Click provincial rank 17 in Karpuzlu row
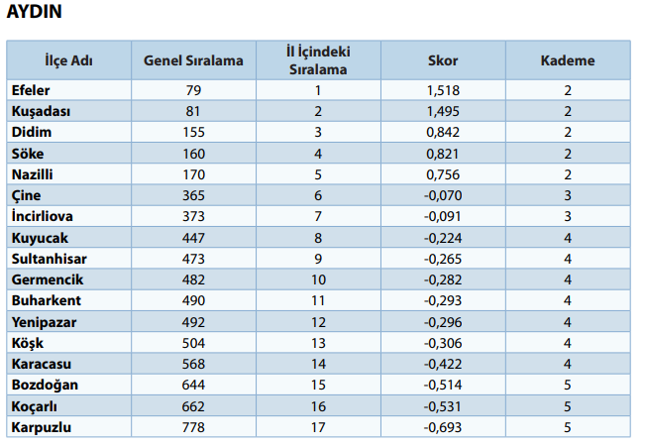This screenshot has height=446, width=646. click(318, 427)
